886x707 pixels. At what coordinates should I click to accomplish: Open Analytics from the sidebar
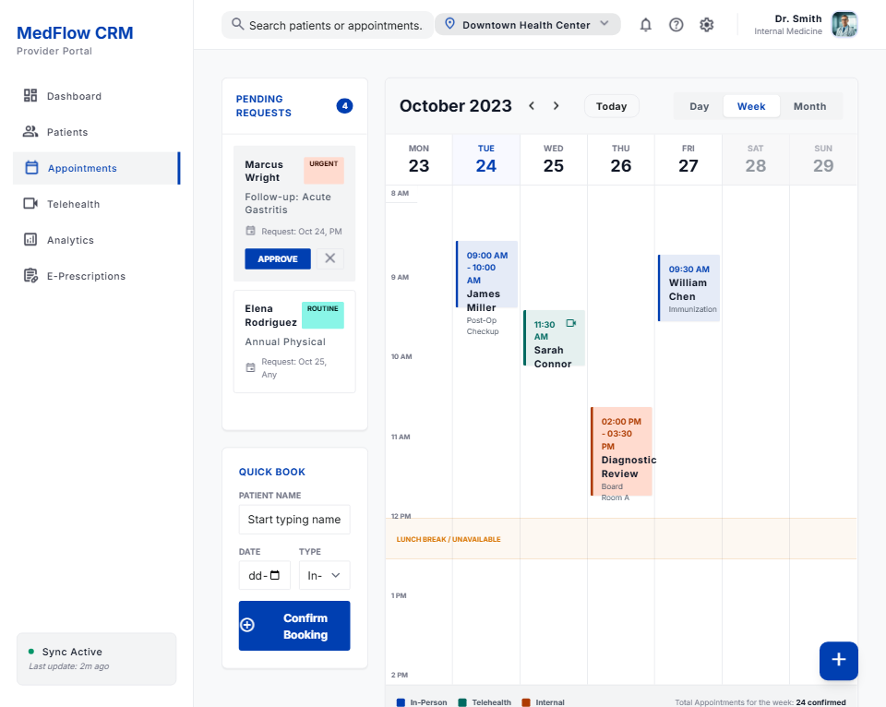click(x=96, y=240)
